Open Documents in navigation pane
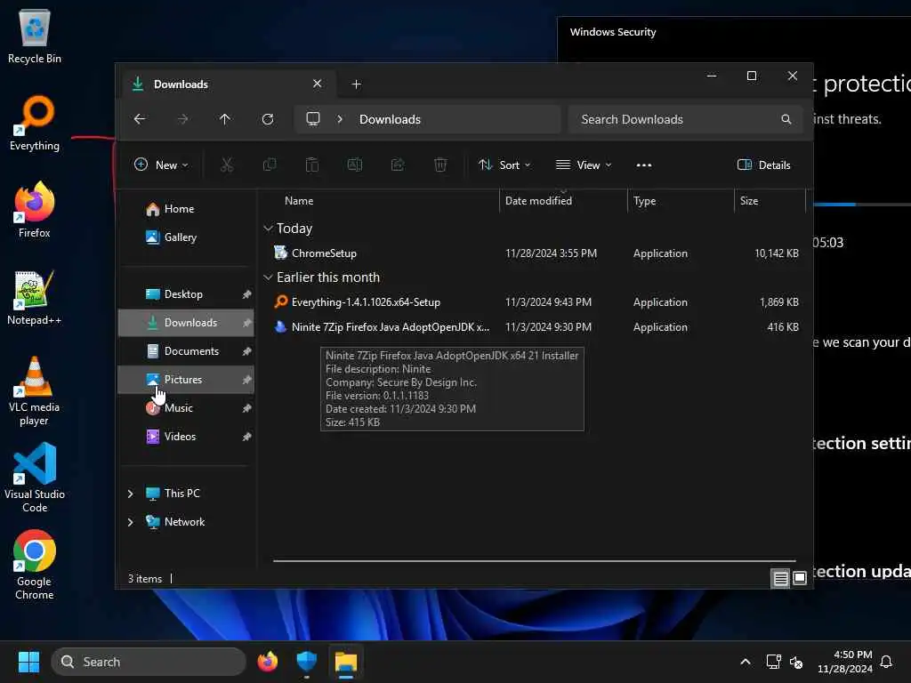Screen dimensions: 911x683 [x=186, y=351]
